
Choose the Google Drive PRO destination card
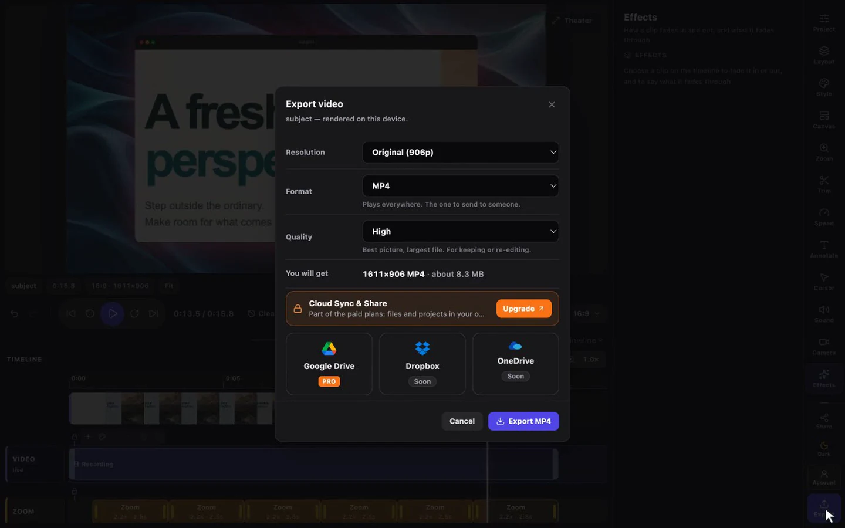pyautogui.click(x=329, y=364)
